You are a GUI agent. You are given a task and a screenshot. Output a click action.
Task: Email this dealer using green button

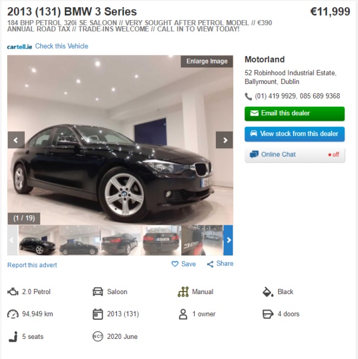(x=295, y=114)
